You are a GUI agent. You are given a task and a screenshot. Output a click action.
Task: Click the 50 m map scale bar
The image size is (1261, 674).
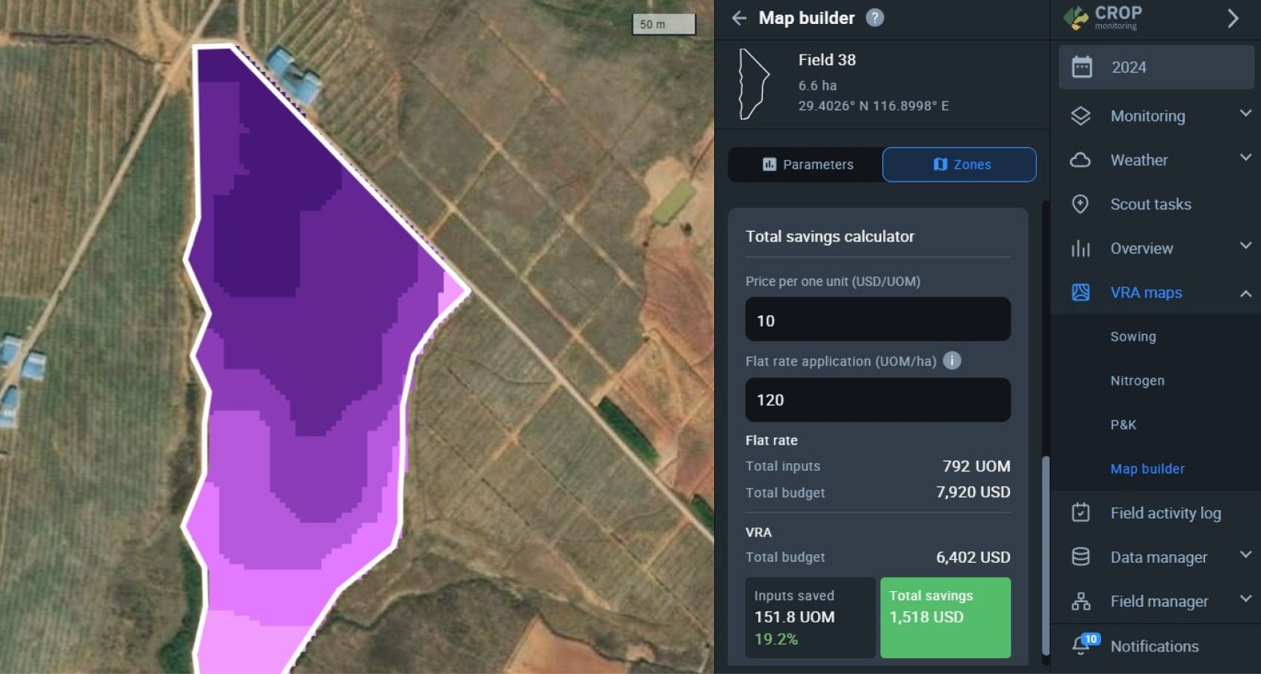[x=664, y=24]
